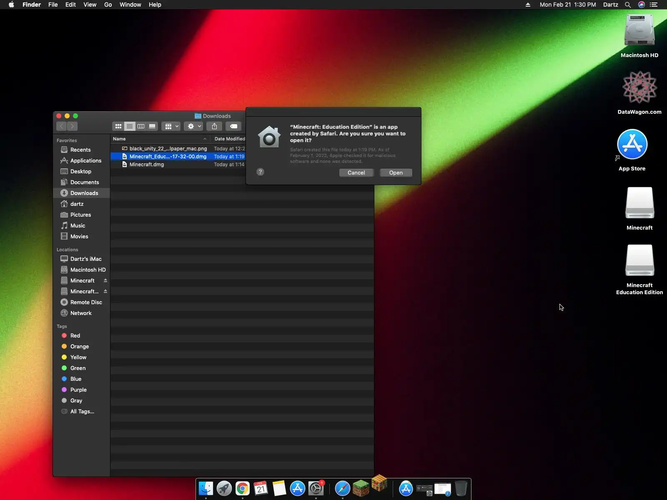The width and height of the screenshot is (667, 500).
Task: Eject the truncated Minecraft… volume in sidebar
Action: point(105,291)
